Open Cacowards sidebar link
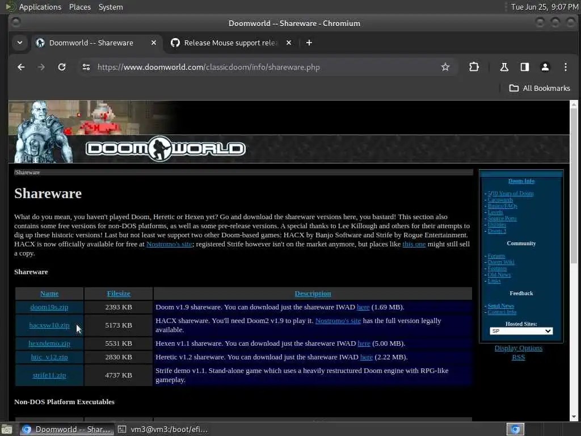The height and width of the screenshot is (436, 581). (x=500, y=200)
